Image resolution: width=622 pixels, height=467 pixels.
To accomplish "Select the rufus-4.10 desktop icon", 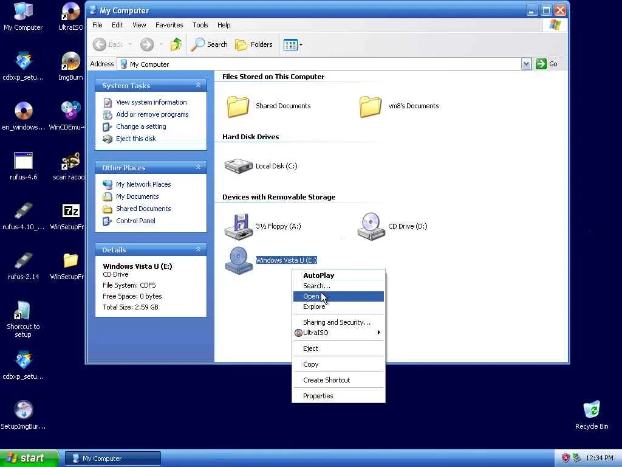I will [x=24, y=216].
